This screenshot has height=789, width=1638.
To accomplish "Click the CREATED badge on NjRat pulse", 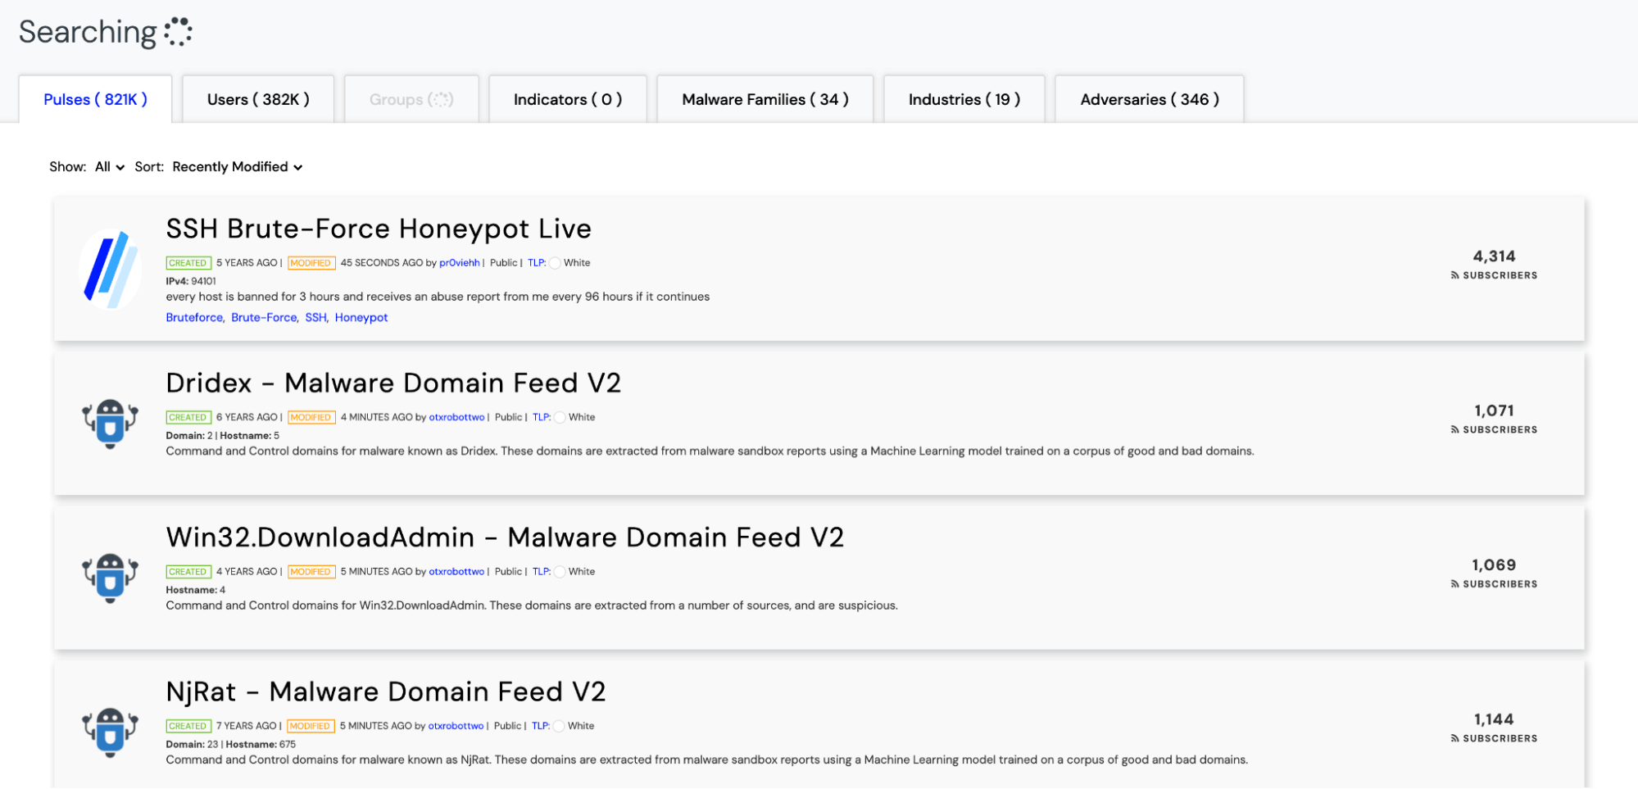I will click(188, 726).
